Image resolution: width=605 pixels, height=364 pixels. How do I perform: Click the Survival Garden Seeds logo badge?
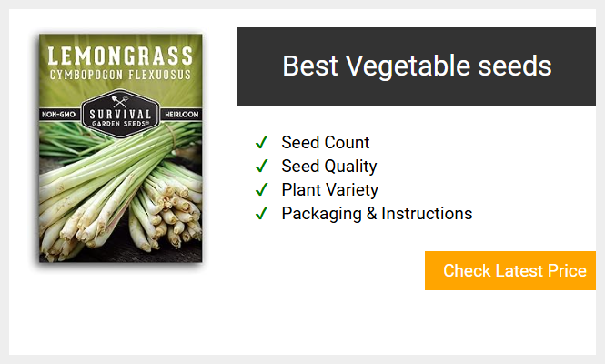point(120,114)
